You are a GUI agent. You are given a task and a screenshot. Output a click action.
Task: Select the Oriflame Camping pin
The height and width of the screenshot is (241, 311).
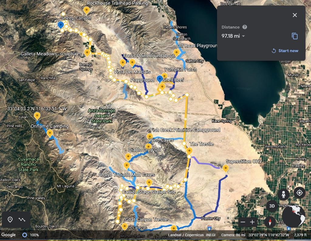click(x=50, y=134)
